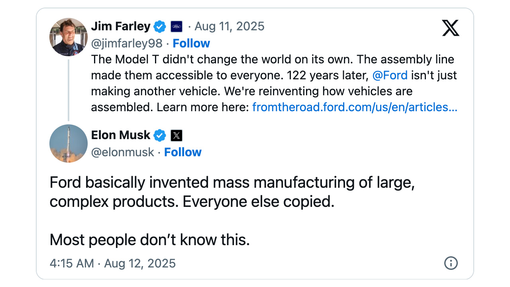Open the info icon at the tweet's bottom

[x=451, y=263]
